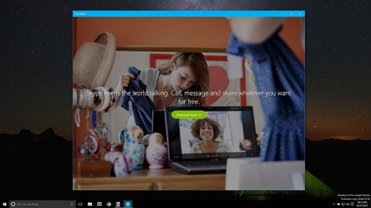The height and width of the screenshot is (208, 371).
Task: Open the taskbar app right of Chrome
Action: click(118, 204)
